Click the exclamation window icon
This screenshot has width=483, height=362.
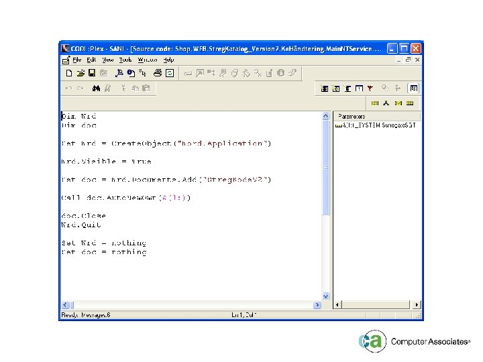point(359,88)
